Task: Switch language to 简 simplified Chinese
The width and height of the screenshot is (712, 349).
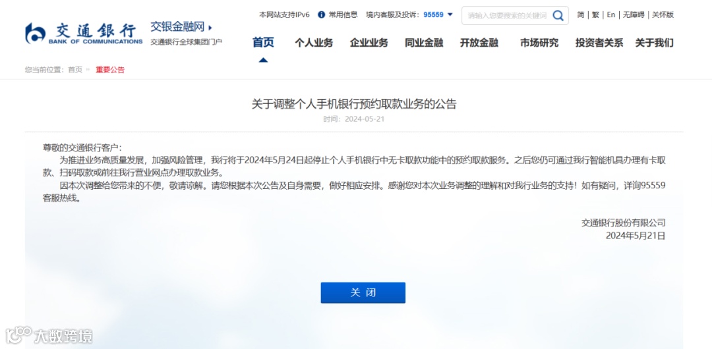Action: 581,14
